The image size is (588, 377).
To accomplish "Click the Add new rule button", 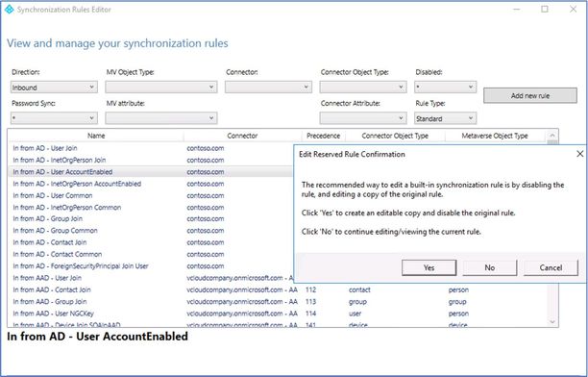I will (x=530, y=95).
